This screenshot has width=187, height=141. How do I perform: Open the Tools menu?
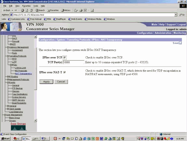[36, 6]
